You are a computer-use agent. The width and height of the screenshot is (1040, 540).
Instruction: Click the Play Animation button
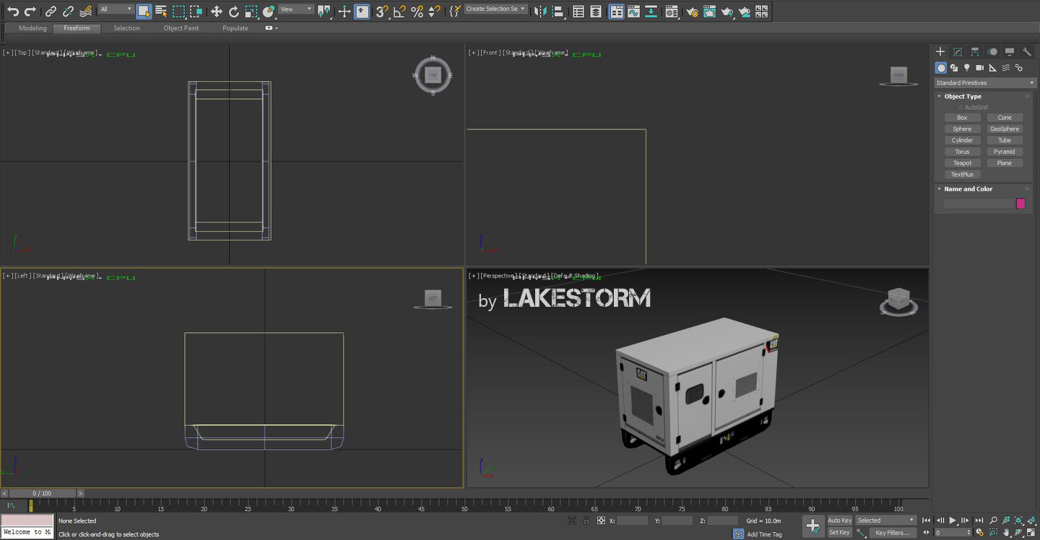(953, 521)
